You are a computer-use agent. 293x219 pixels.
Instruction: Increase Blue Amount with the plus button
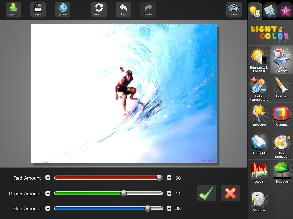169,208
